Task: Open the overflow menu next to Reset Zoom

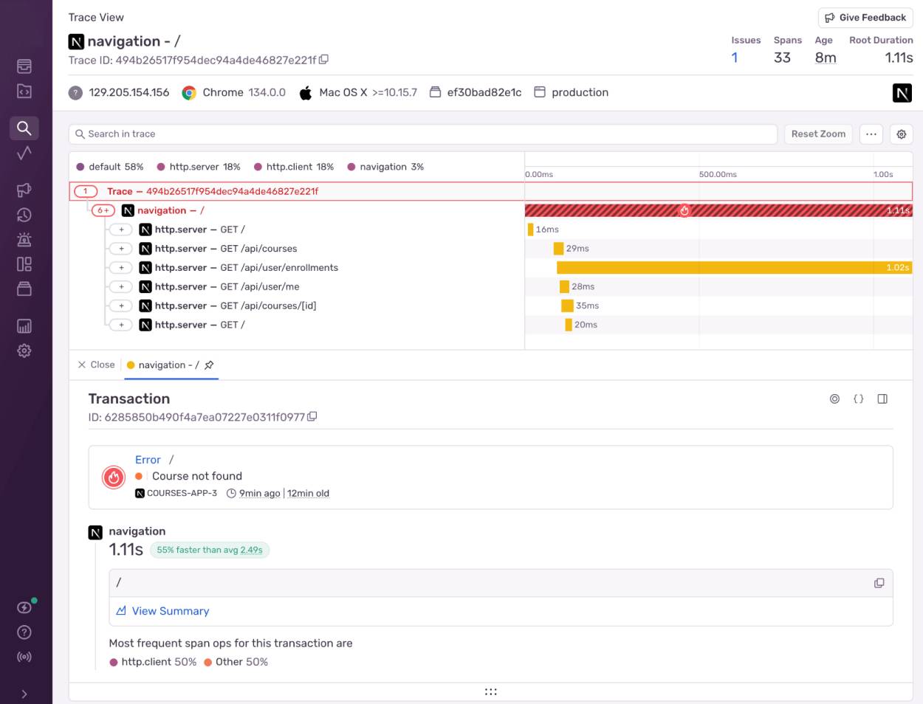Action: 871,134
